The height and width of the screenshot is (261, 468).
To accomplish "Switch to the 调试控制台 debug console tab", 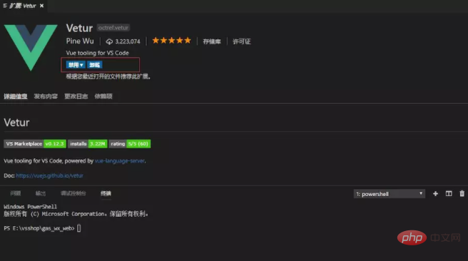I will click(x=73, y=193).
